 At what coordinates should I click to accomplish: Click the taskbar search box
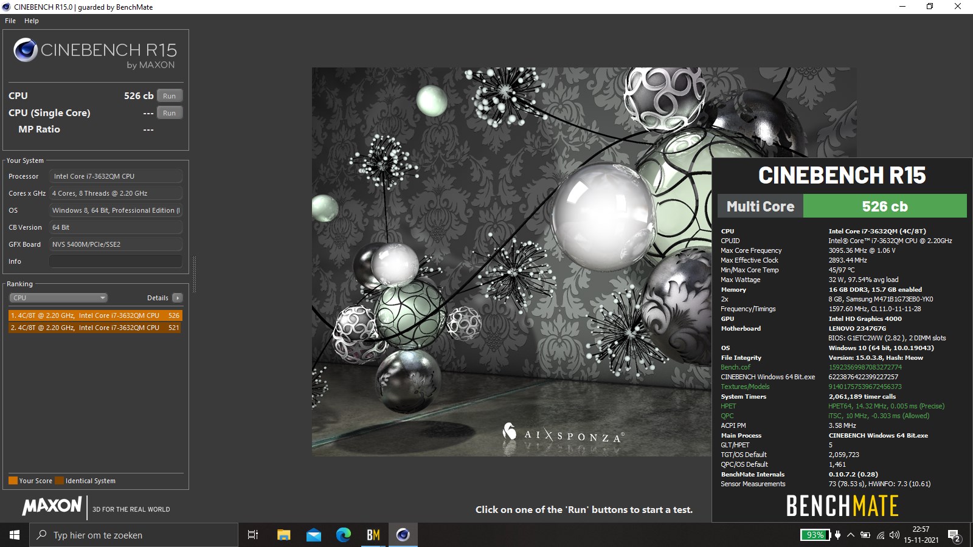[134, 535]
